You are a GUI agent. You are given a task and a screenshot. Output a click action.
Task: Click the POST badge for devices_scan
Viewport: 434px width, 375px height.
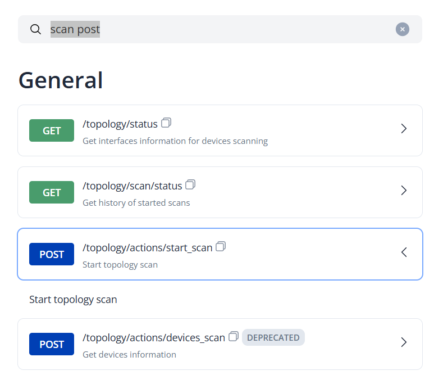52,344
